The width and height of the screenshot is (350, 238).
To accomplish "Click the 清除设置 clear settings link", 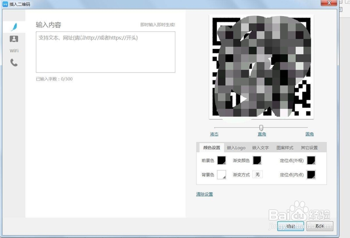I will click(204, 194).
